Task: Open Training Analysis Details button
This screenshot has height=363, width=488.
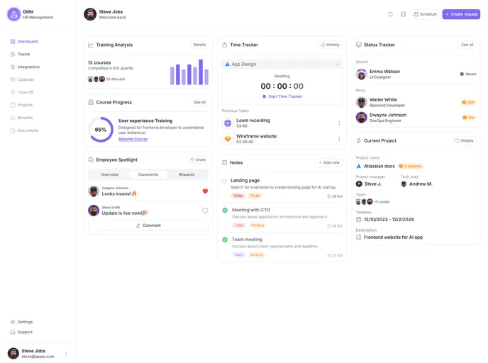Action: tap(199, 45)
